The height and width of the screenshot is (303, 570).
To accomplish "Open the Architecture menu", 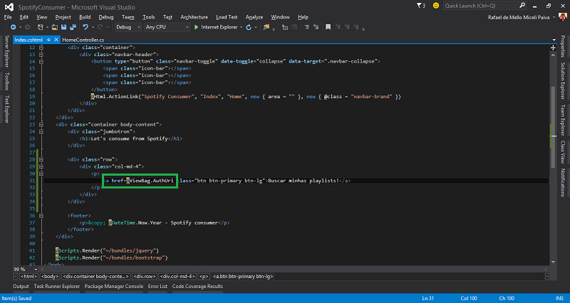I will 195,16.
